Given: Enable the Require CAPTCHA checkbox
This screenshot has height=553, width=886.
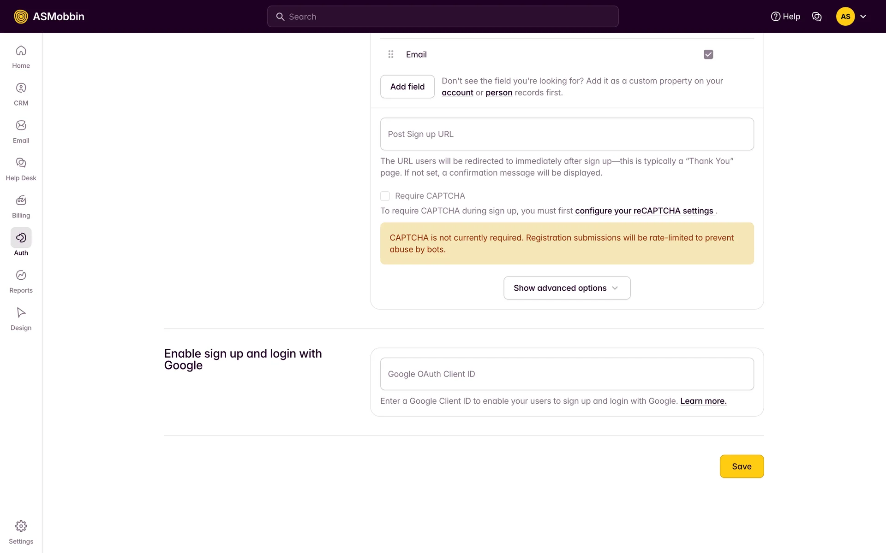Looking at the screenshot, I should click(x=385, y=196).
